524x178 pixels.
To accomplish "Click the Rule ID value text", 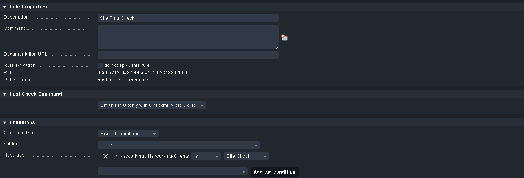I will coord(144,73).
